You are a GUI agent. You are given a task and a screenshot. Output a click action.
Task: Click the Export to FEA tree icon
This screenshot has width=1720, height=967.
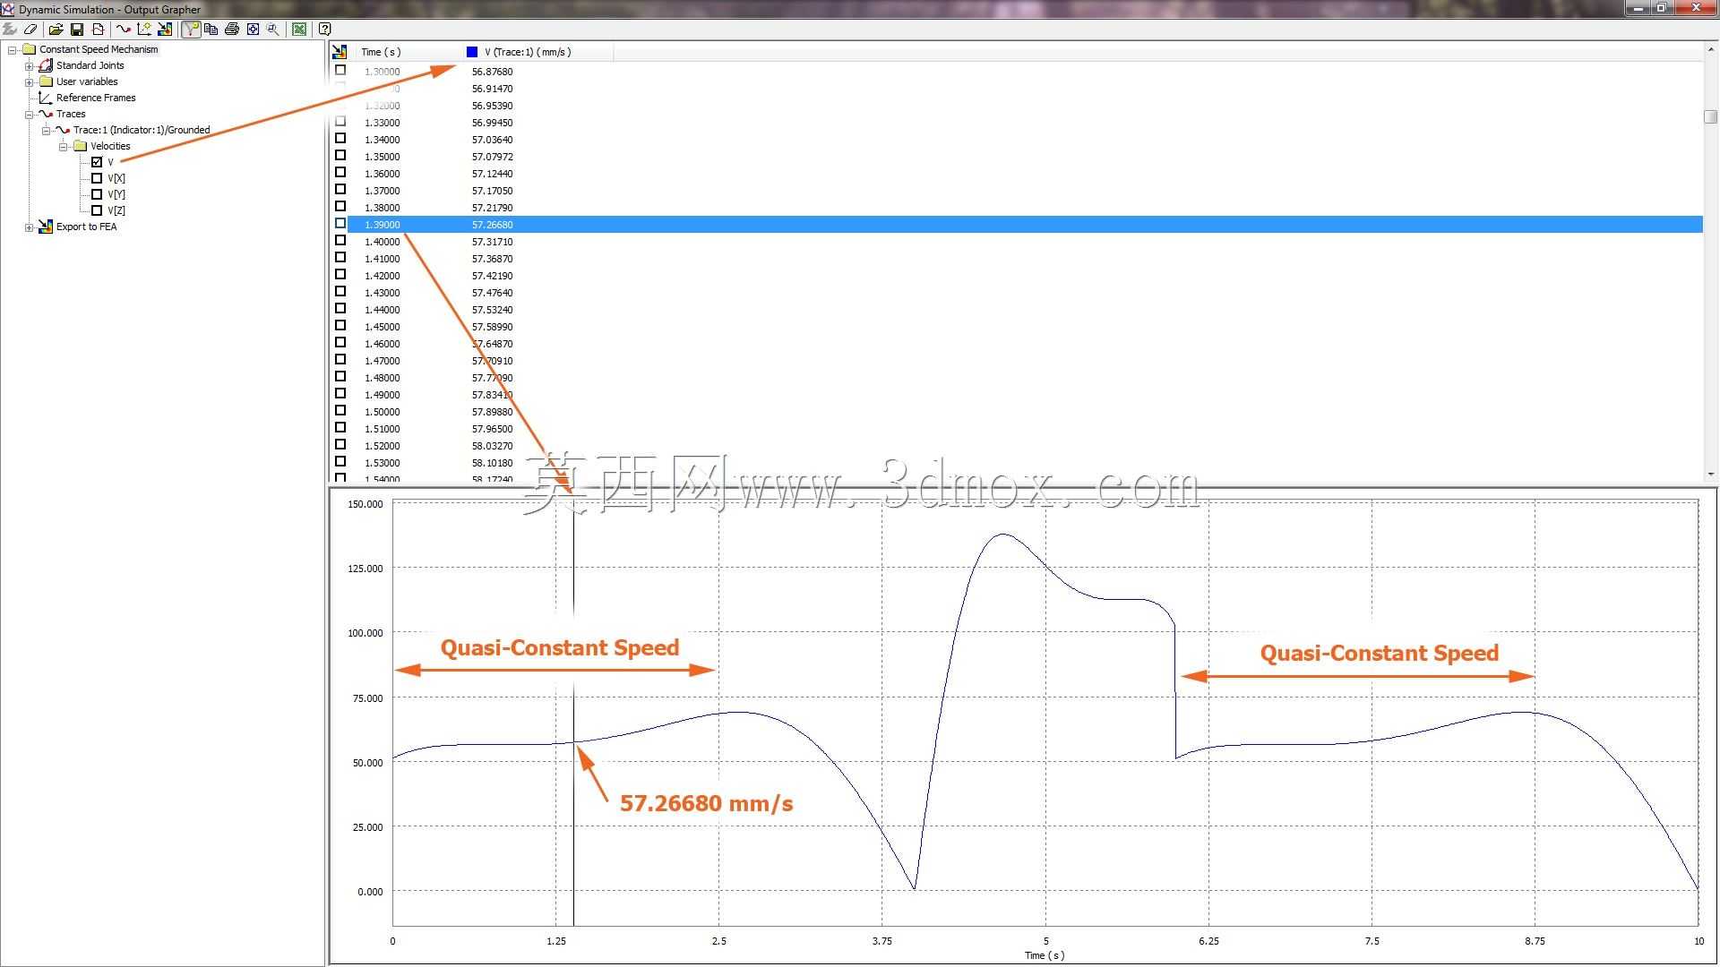pos(46,227)
